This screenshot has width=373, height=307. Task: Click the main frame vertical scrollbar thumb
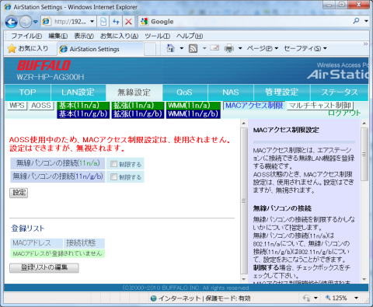243,201
